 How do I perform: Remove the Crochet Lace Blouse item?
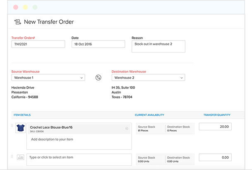coord(127,129)
